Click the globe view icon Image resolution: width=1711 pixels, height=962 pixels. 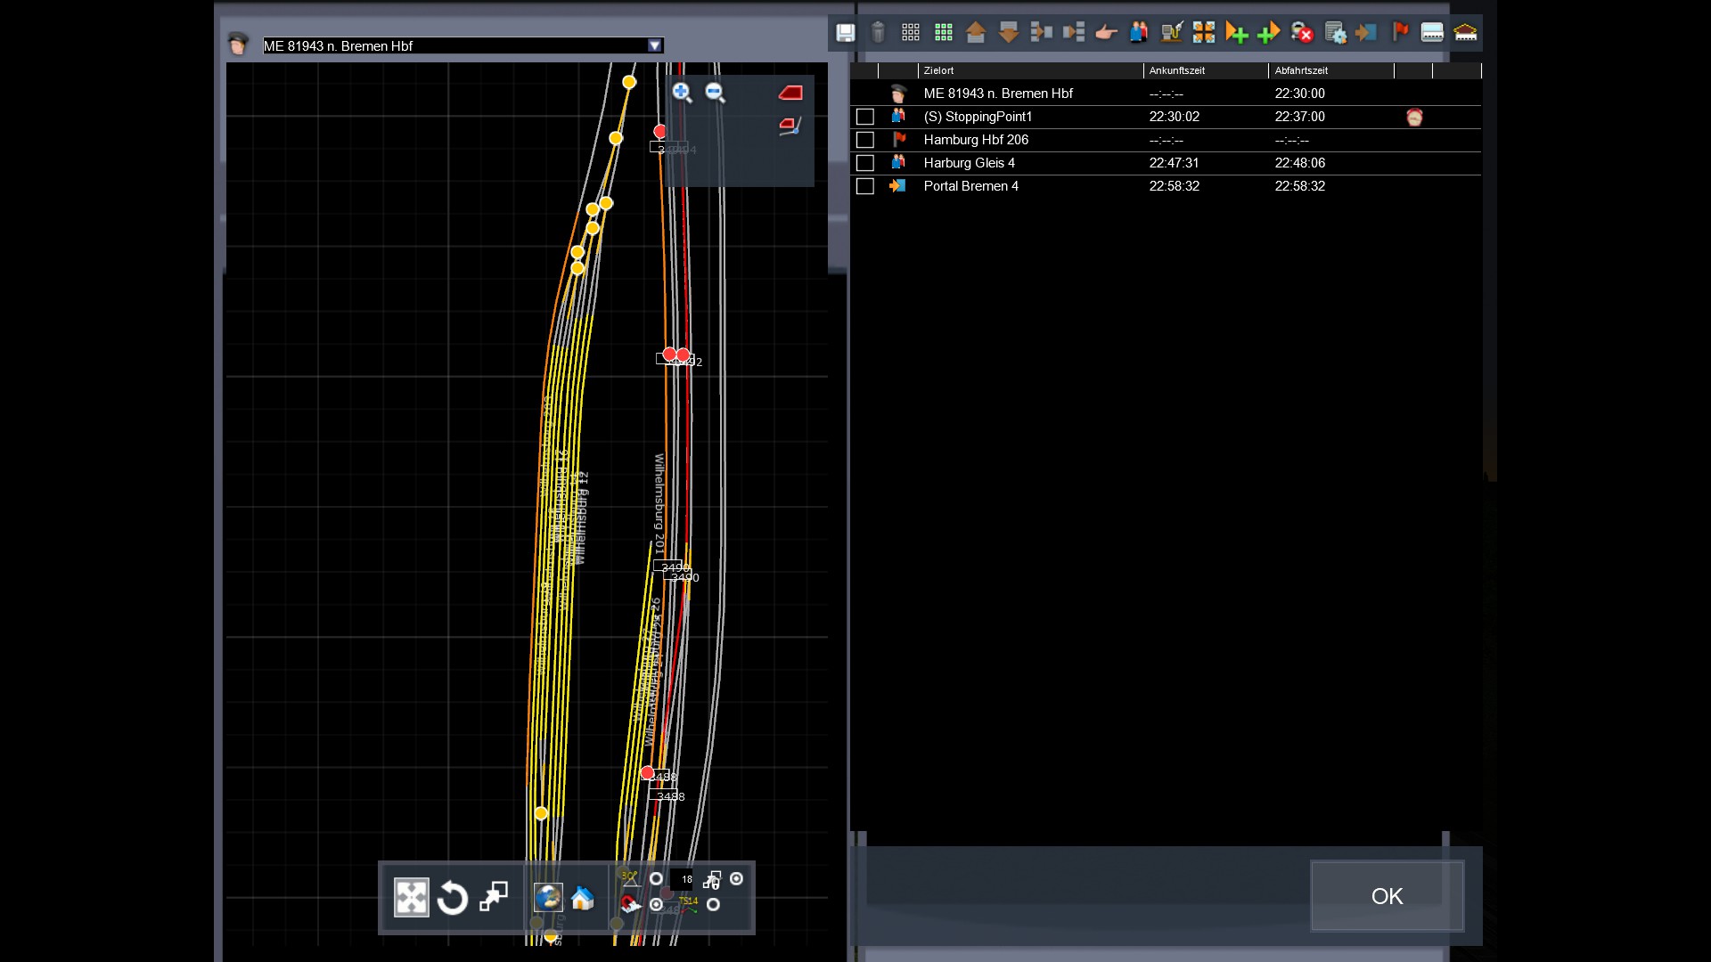tap(548, 898)
